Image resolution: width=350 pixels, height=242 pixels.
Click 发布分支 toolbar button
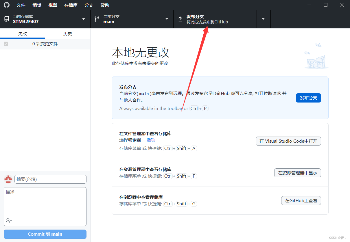point(215,19)
